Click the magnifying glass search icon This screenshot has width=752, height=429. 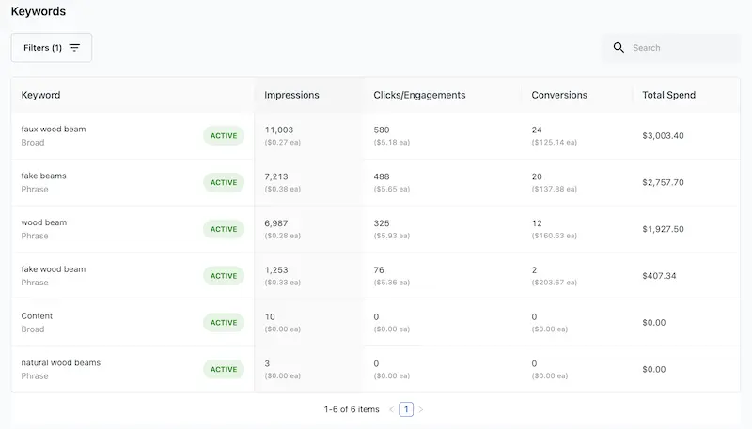coord(619,48)
